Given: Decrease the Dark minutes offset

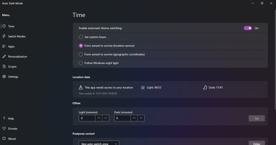Looking at the screenshot, I should (x=141, y=118).
